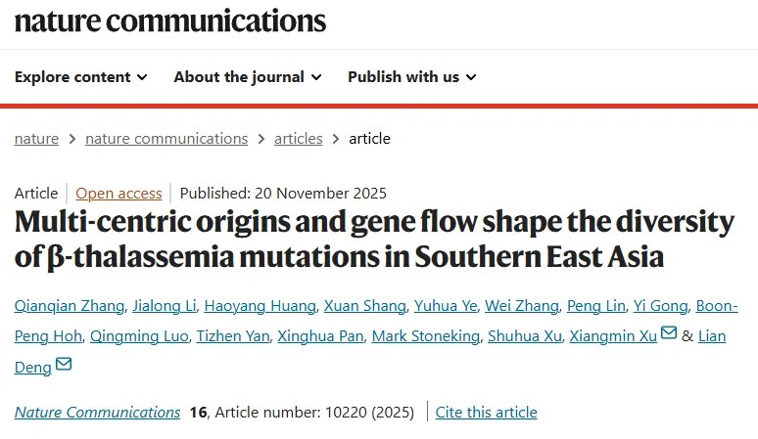Open the About the journal dropdown
Image resolution: width=758 pixels, height=439 pixels.
pyautogui.click(x=247, y=76)
